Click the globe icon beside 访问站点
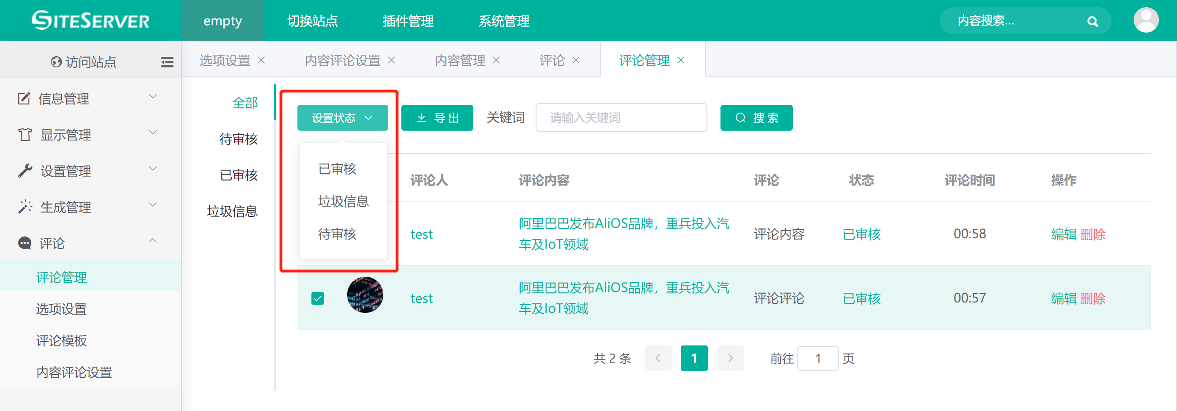This screenshot has width=1177, height=411. (x=56, y=62)
